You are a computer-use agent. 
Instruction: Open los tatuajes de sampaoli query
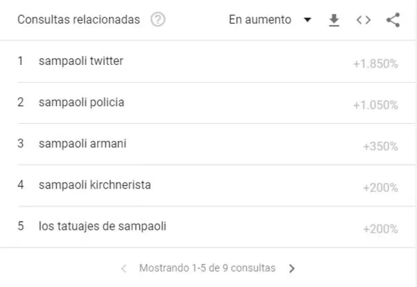coord(102,226)
